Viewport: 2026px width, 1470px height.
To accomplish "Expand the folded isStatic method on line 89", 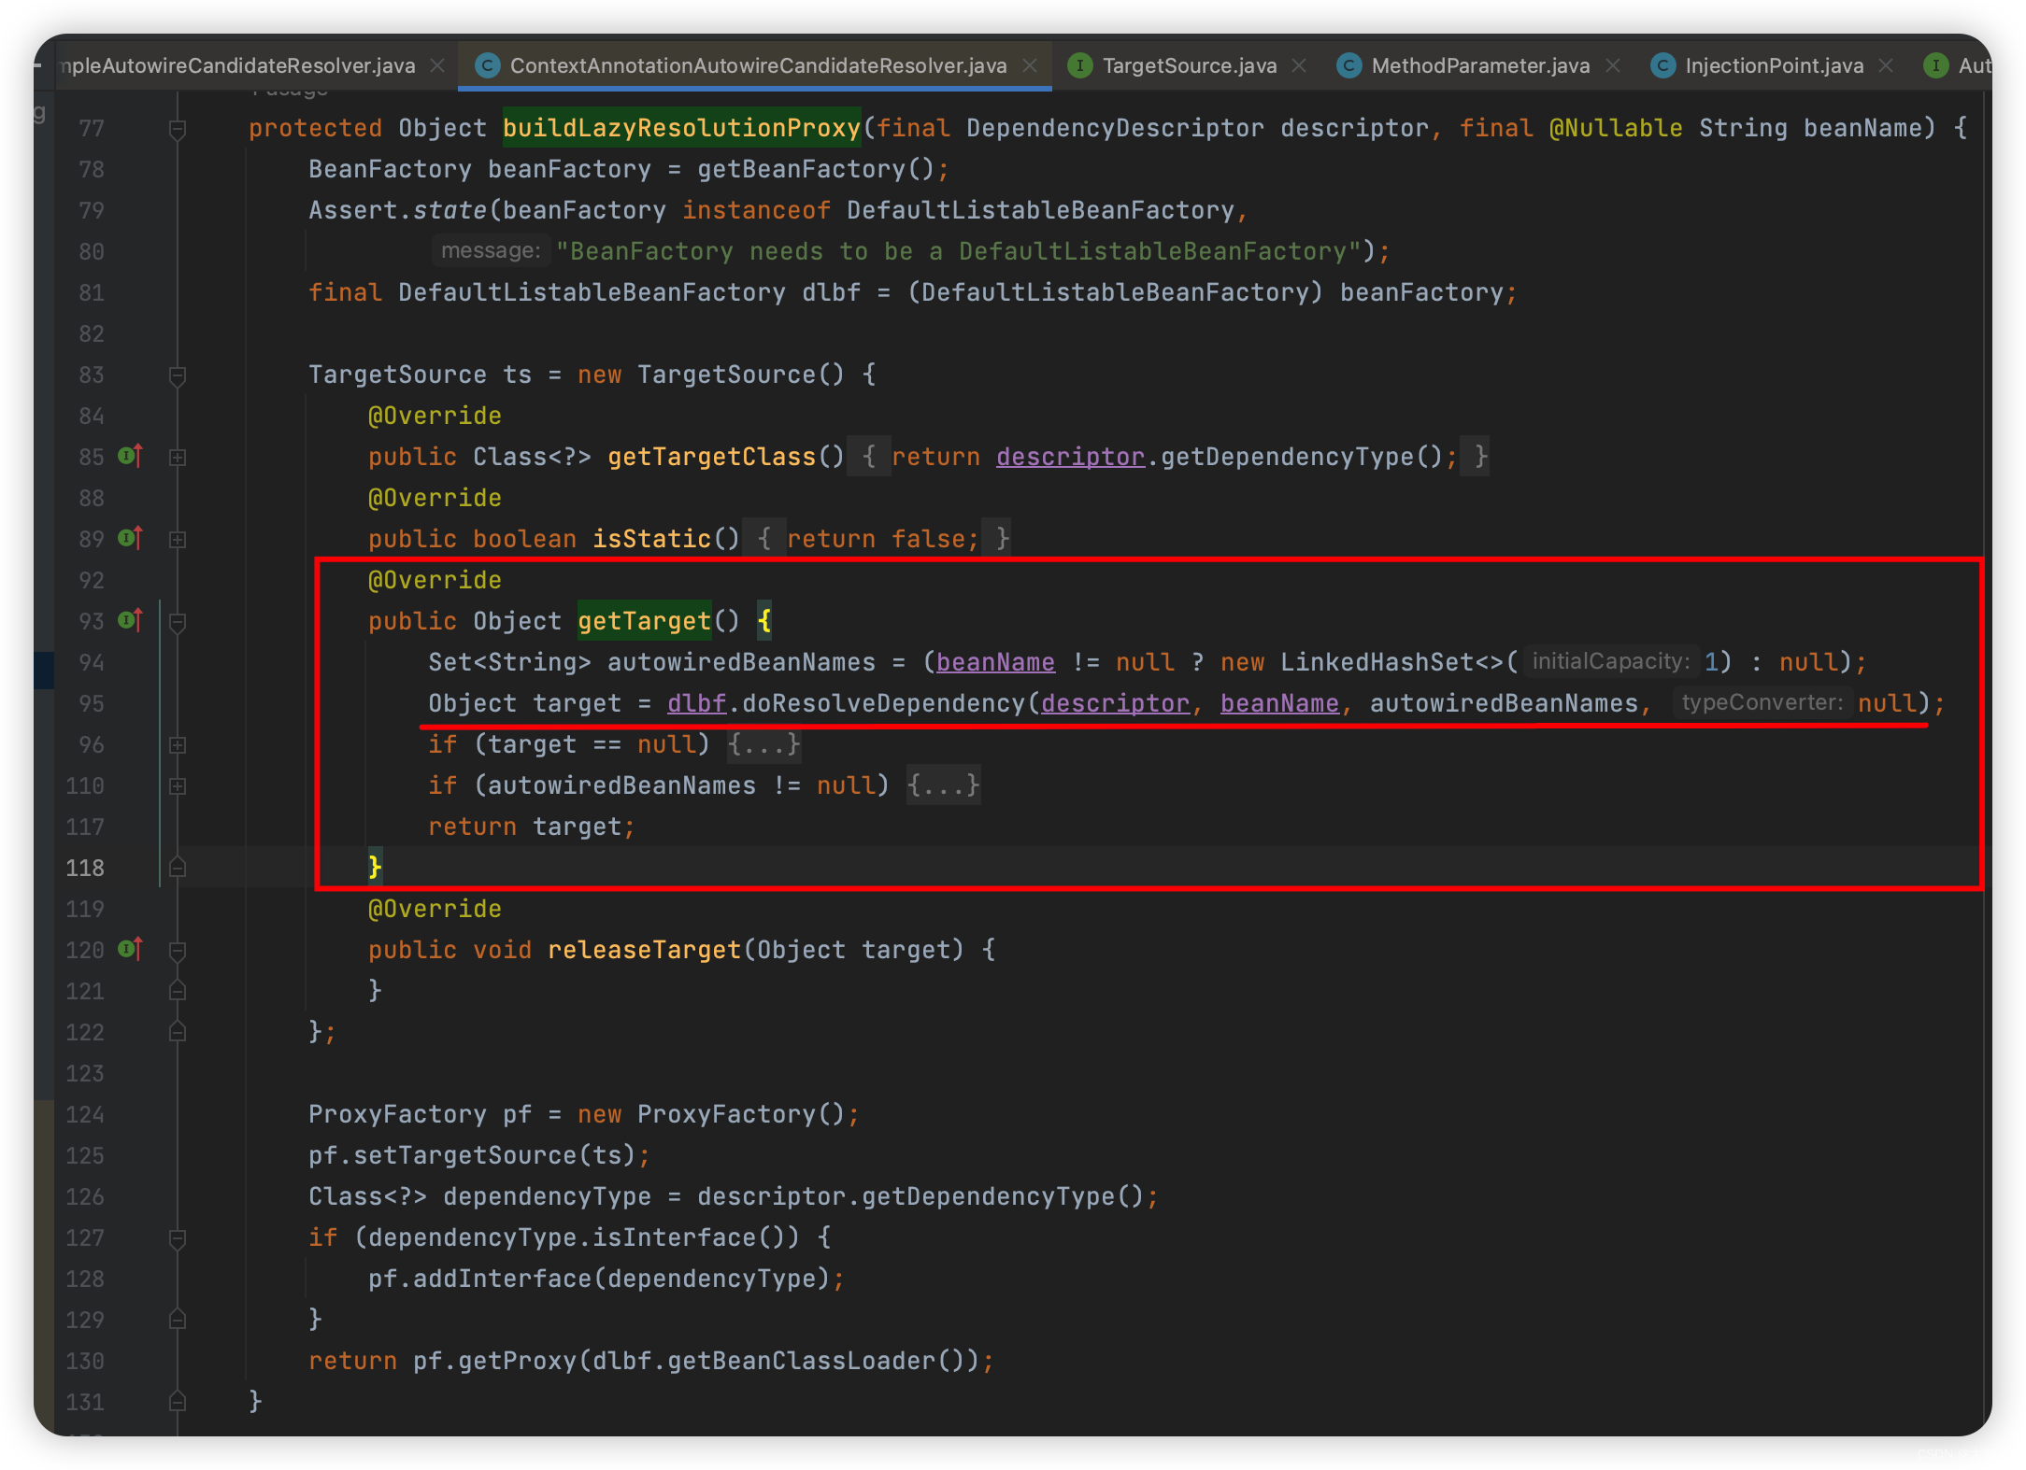I will point(178,539).
